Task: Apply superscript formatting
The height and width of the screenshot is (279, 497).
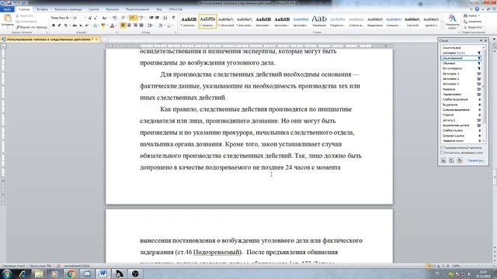Action: (87, 26)
